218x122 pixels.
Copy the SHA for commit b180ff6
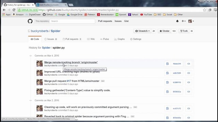coord(167,82)
